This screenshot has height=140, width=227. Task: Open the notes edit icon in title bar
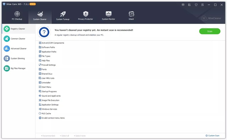coord(189,5)
